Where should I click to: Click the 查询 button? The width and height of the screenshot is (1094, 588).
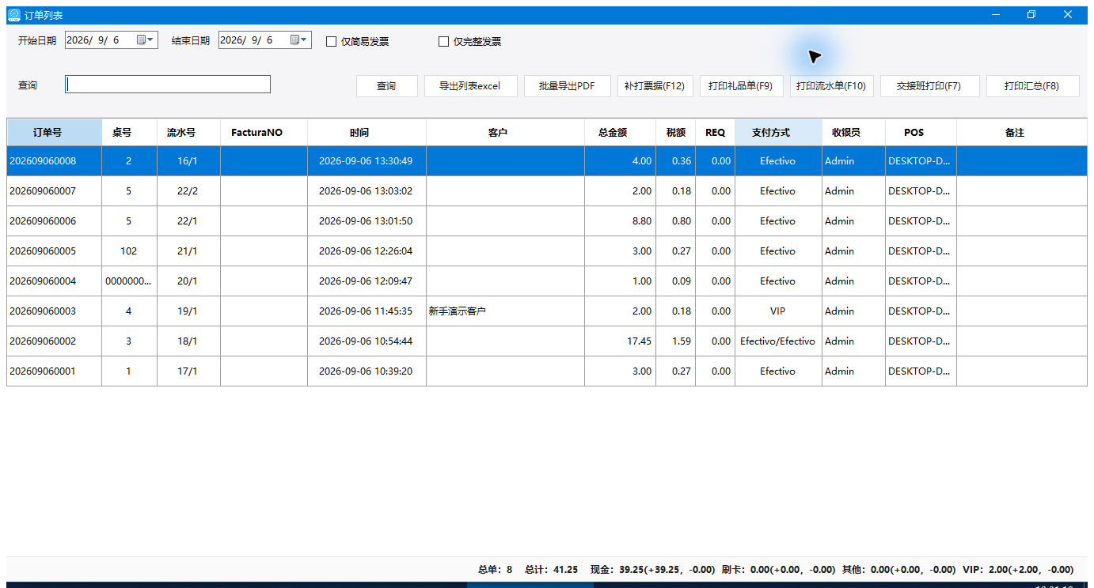pos(386,86)
